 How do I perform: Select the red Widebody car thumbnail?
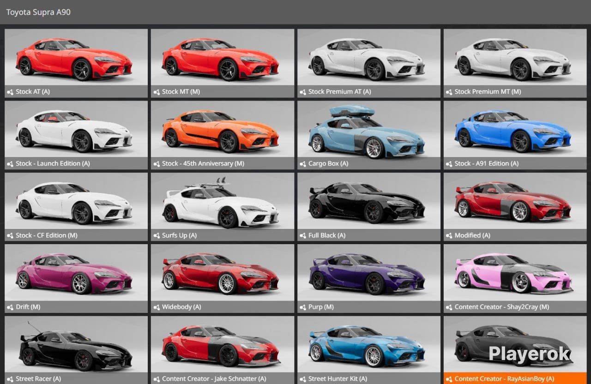[222, 272]
